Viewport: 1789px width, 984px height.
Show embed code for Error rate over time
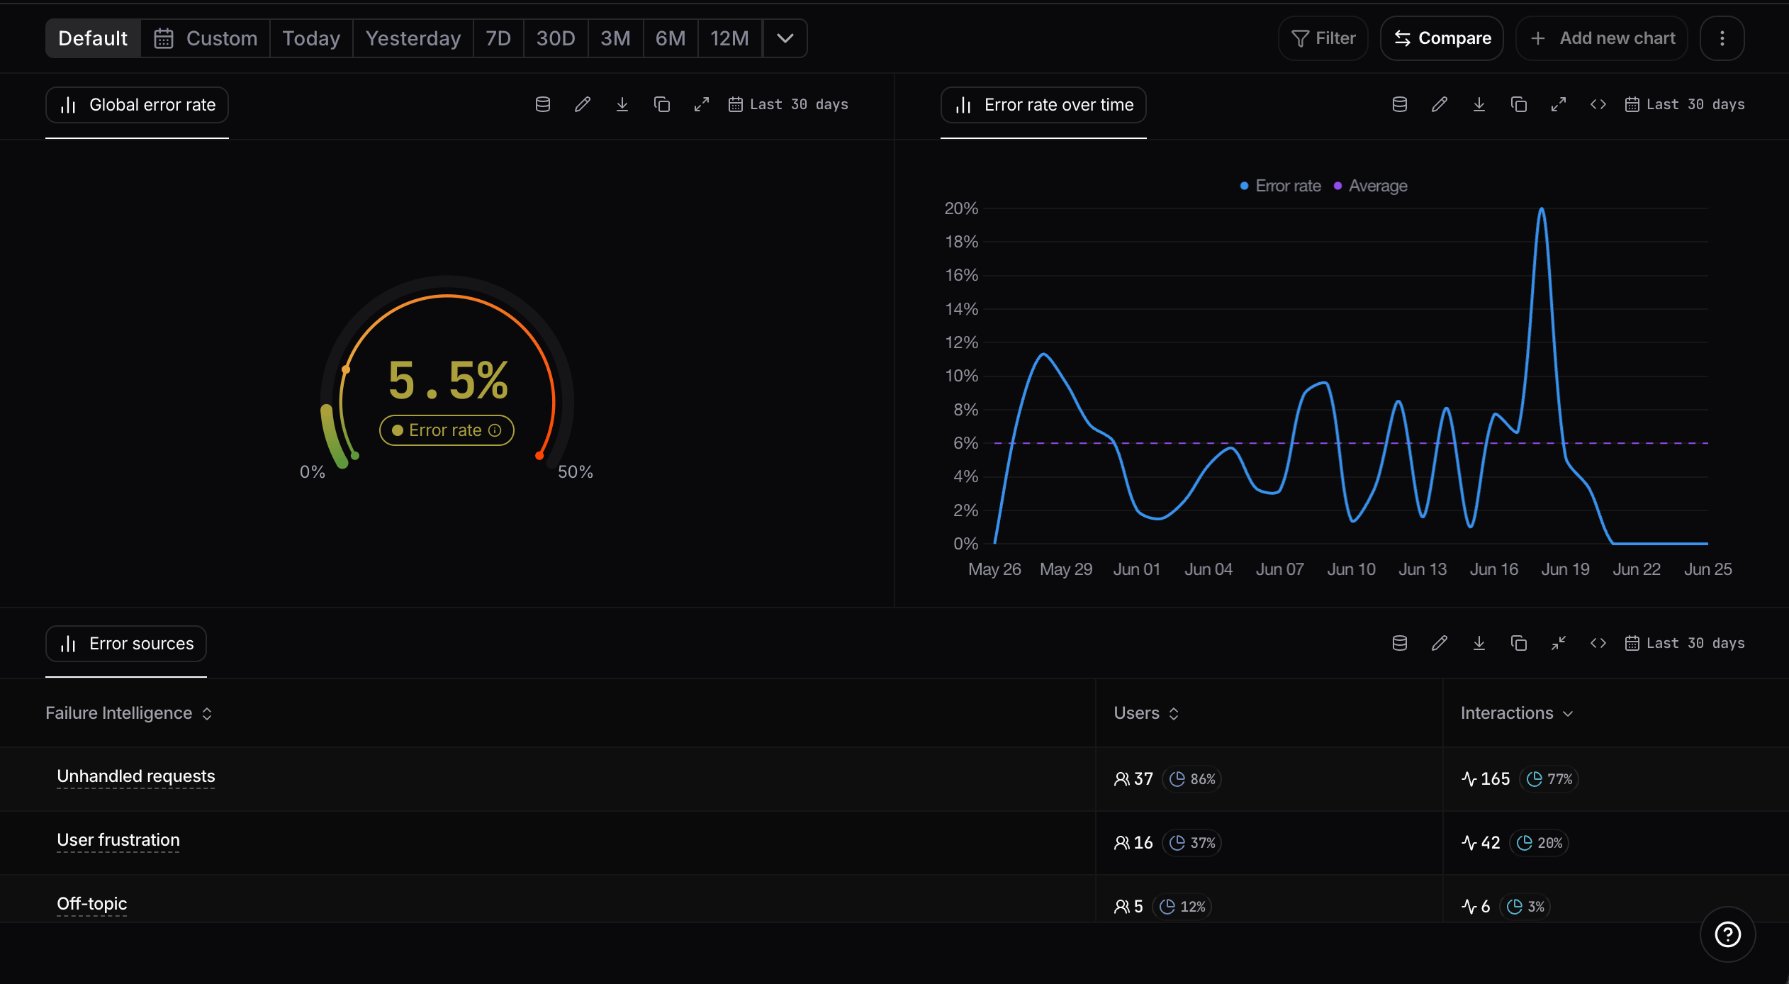pos(1598,105)
